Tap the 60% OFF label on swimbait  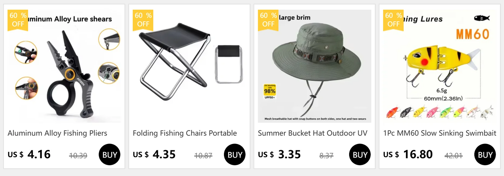[x=393, y=20]
